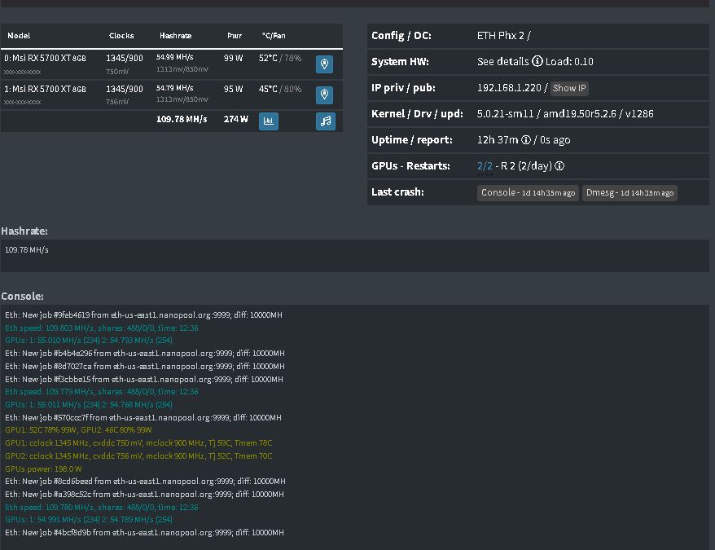Reveal public address with Show IP
The width and height of the screenshot is (715, 550).
569,88
